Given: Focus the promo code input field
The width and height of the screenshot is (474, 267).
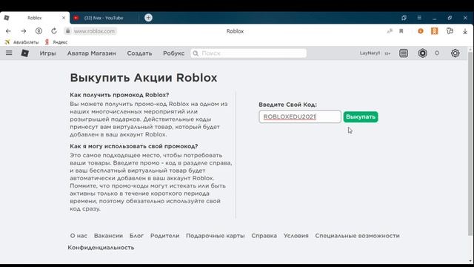Looking at the screenshot, I should coord(300,117).
